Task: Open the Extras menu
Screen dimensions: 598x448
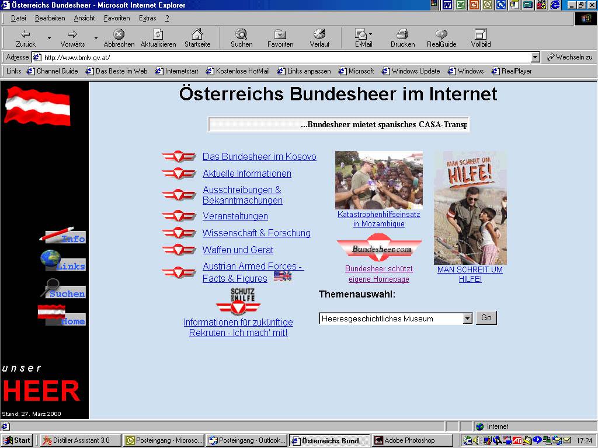Action: [147, 18]
